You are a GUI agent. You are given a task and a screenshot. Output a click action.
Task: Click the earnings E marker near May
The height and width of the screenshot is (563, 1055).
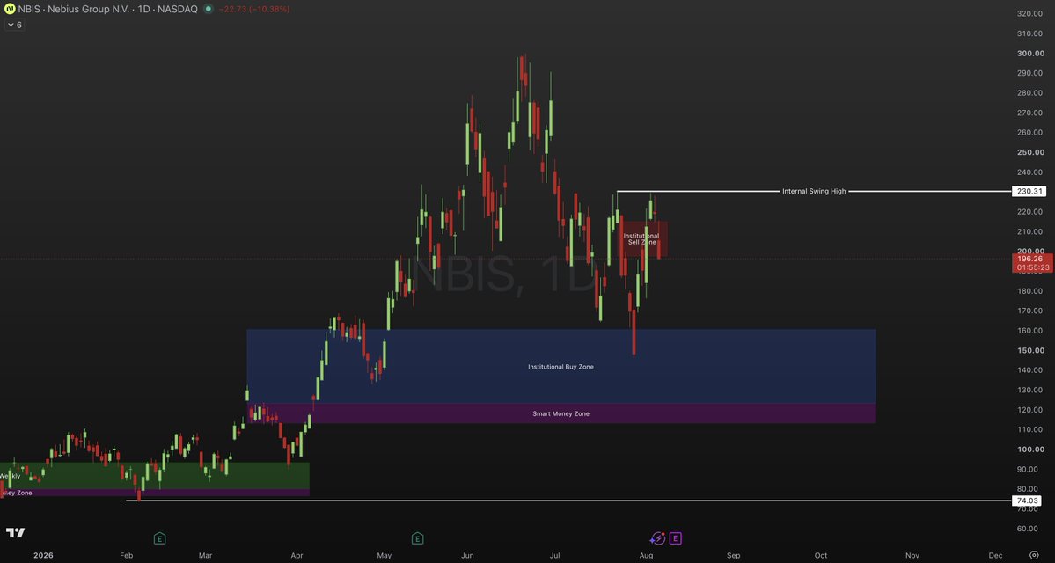pyautogui.click(x=417, y=538)
